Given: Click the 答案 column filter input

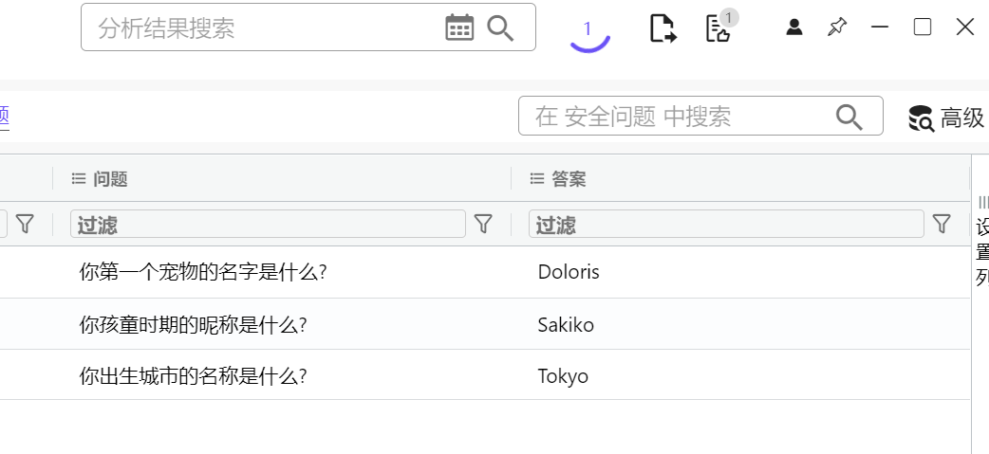Looking at the screenshot, I should 726,225.
